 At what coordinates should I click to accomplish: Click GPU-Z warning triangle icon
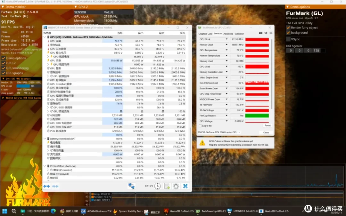coord(202,143)
